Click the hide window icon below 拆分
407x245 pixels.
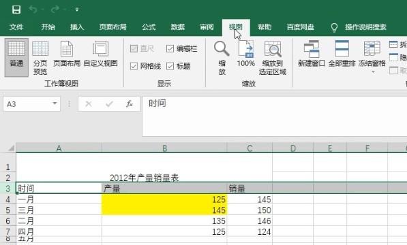coord(393,57)
